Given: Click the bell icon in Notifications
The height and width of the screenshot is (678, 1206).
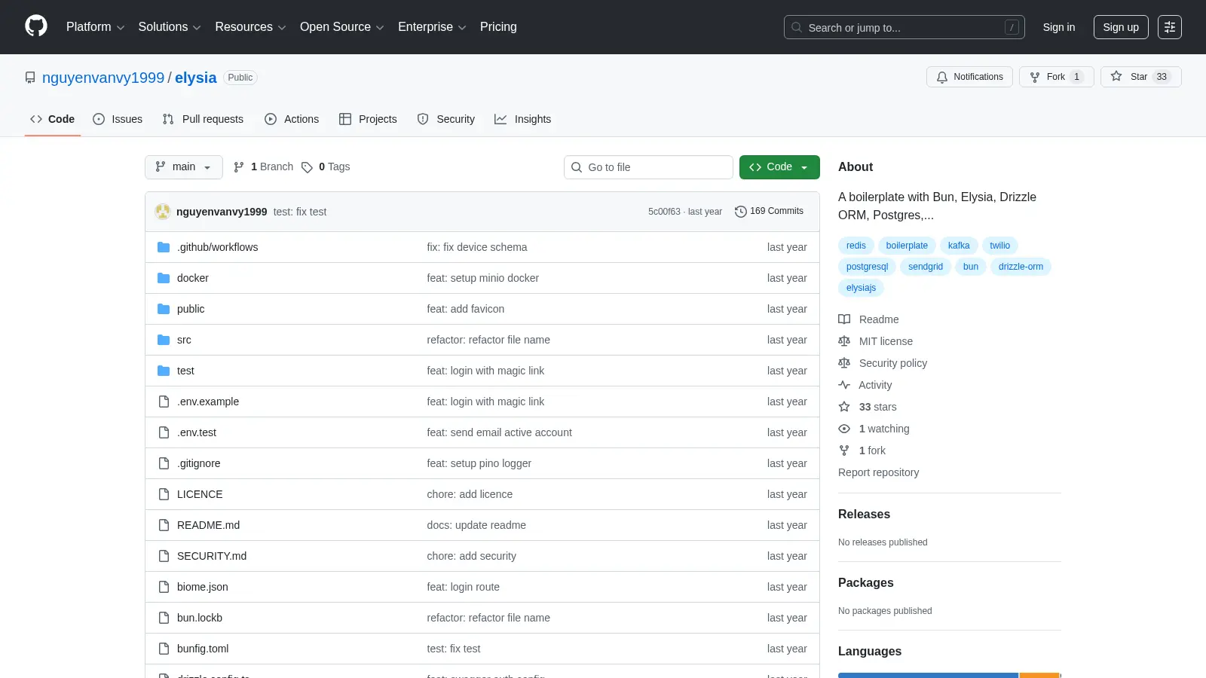Looking at the screenshot, I should [942, 77].
